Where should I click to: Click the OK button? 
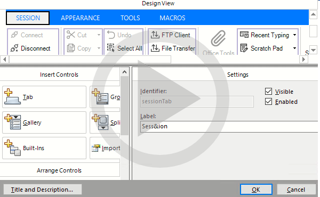[x=256, y=190]
